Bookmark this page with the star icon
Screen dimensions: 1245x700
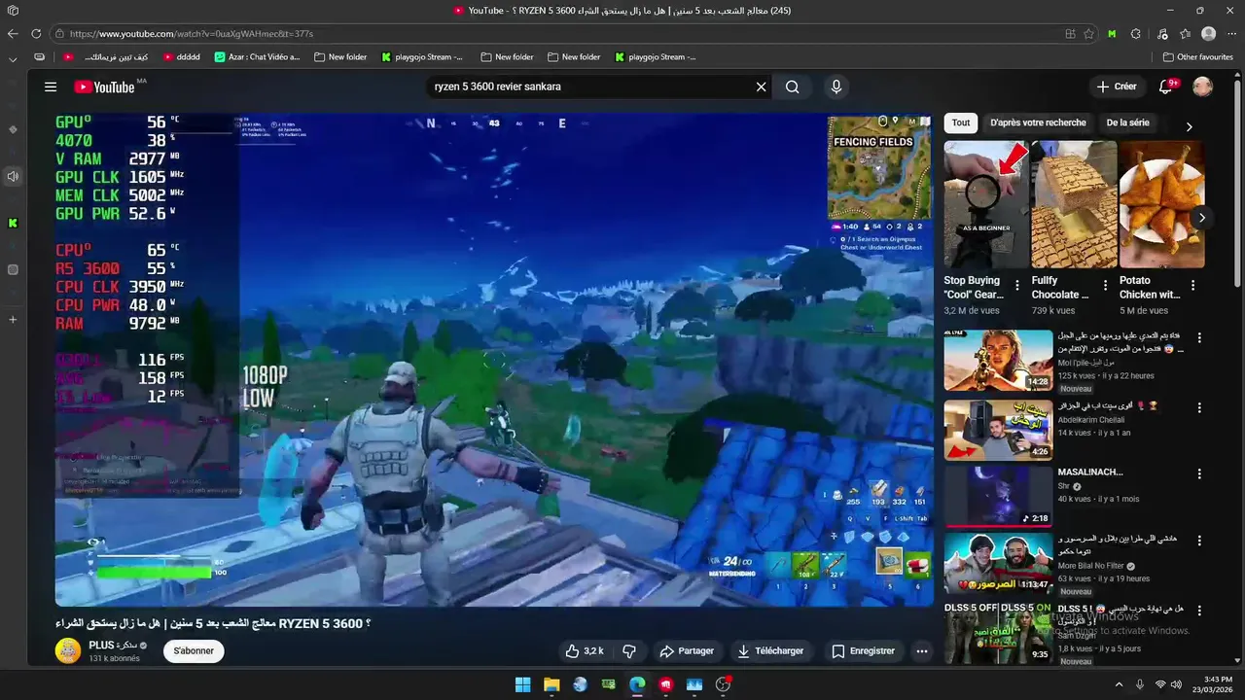tap(1088, 33)
